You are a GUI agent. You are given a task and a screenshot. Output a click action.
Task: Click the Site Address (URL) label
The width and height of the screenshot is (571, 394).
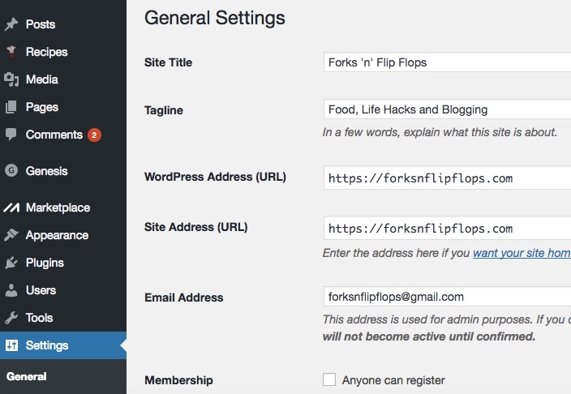pyautogui.click(x=196, y=227)
